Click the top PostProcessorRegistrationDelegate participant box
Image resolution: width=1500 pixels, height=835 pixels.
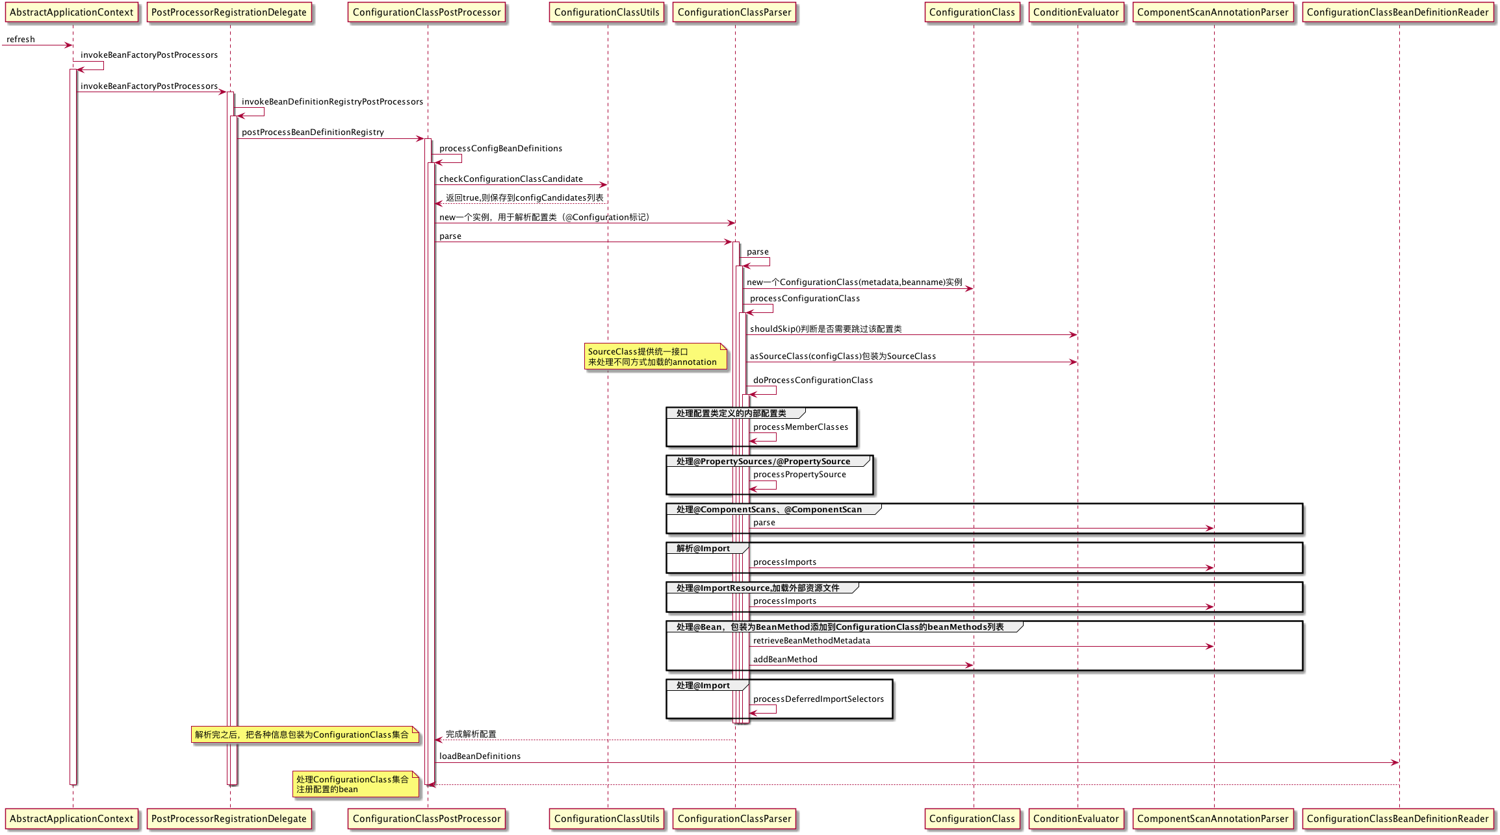(x=229, y=12)
